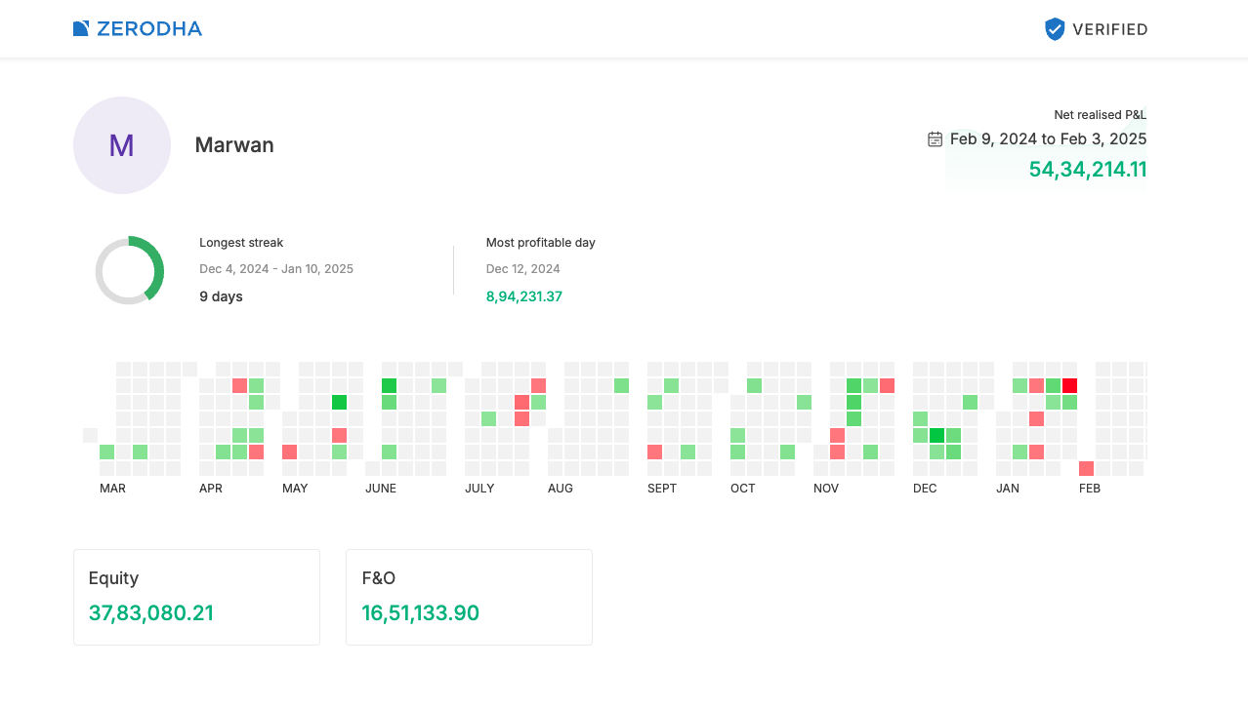Select the only red September heatmap cell
This screenshot has height=708, width=1248.
coord(654,452)
